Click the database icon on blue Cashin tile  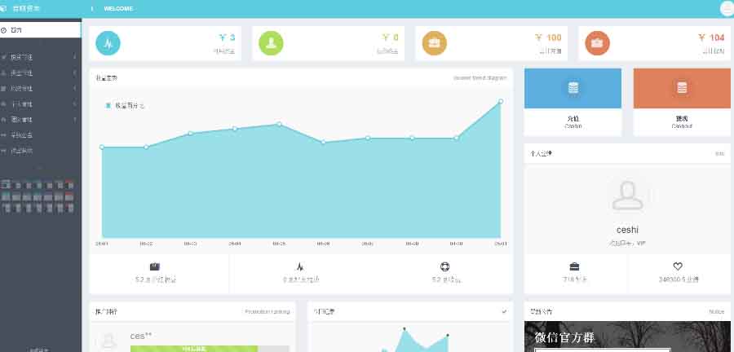coord(573,88)
